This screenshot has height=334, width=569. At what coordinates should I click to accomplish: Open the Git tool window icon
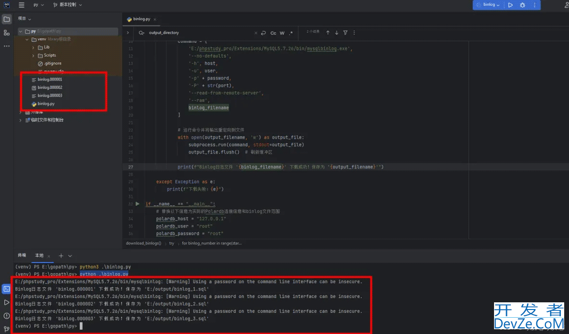coord(7,329)
